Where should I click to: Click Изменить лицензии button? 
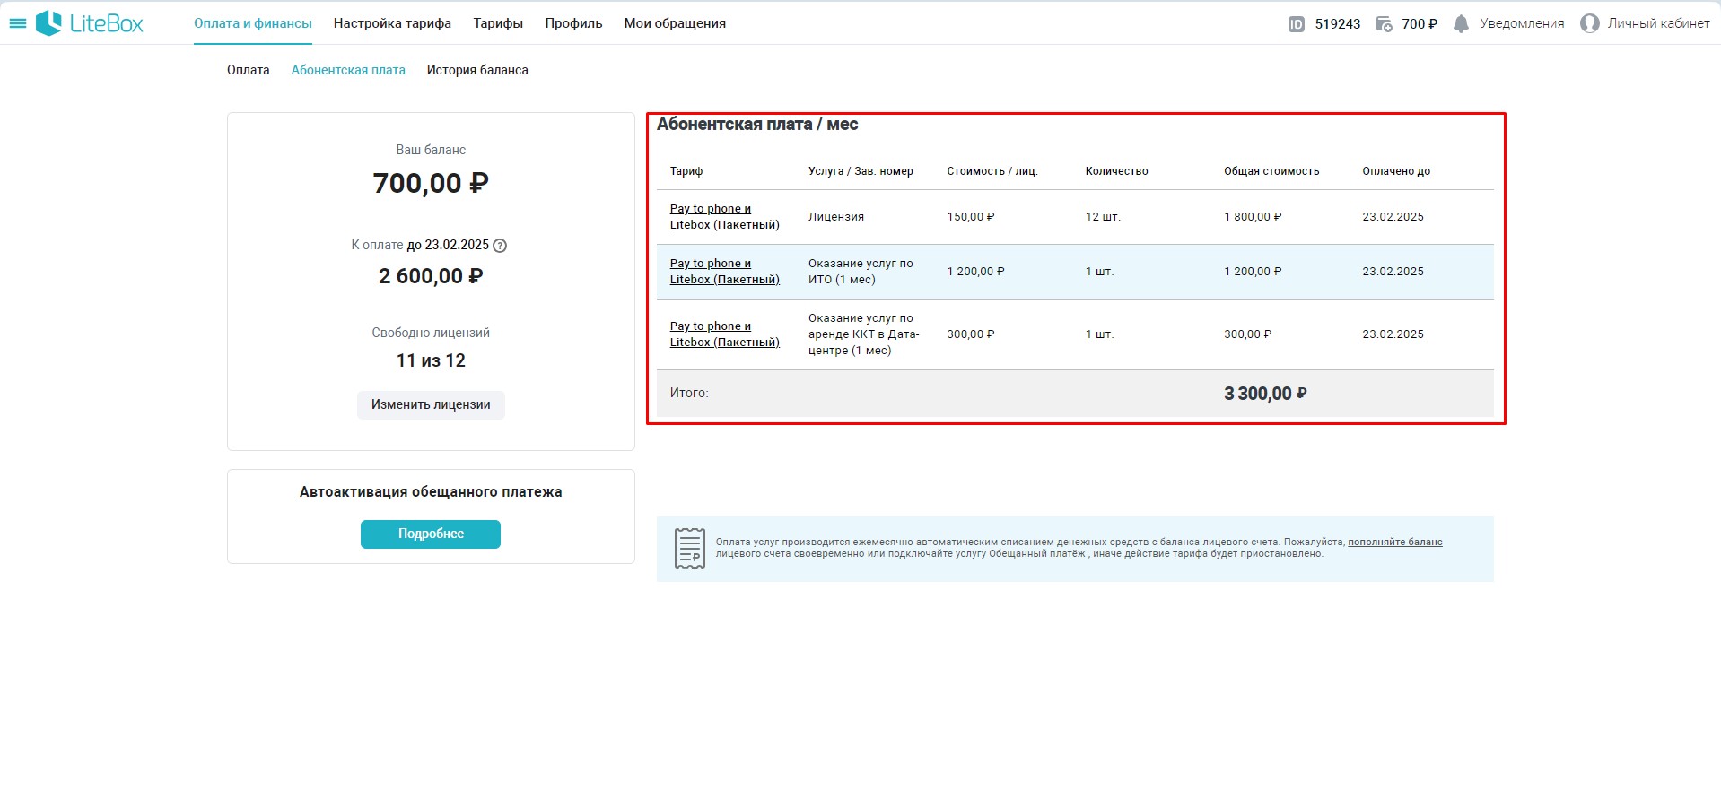coord(431,404)
